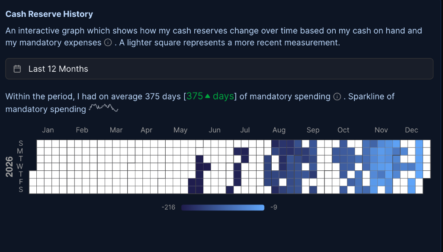
Task: Select the Jan month header
Action: tap(48, 130)
